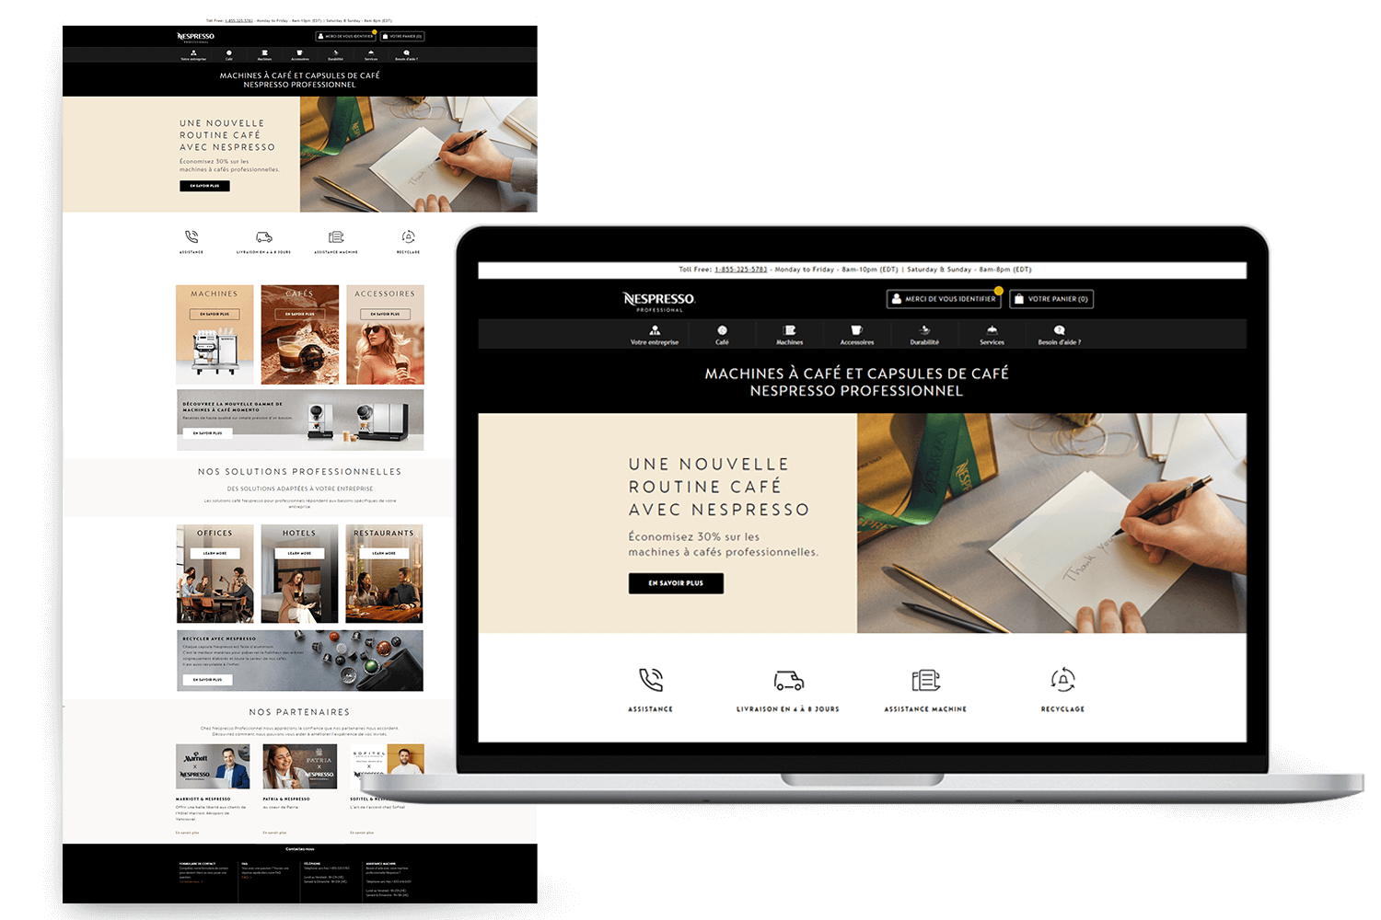1381x920 pixels.
Task: Click En savoir plus on Recycler avec Nespresso banner
Action: (208, 680)
